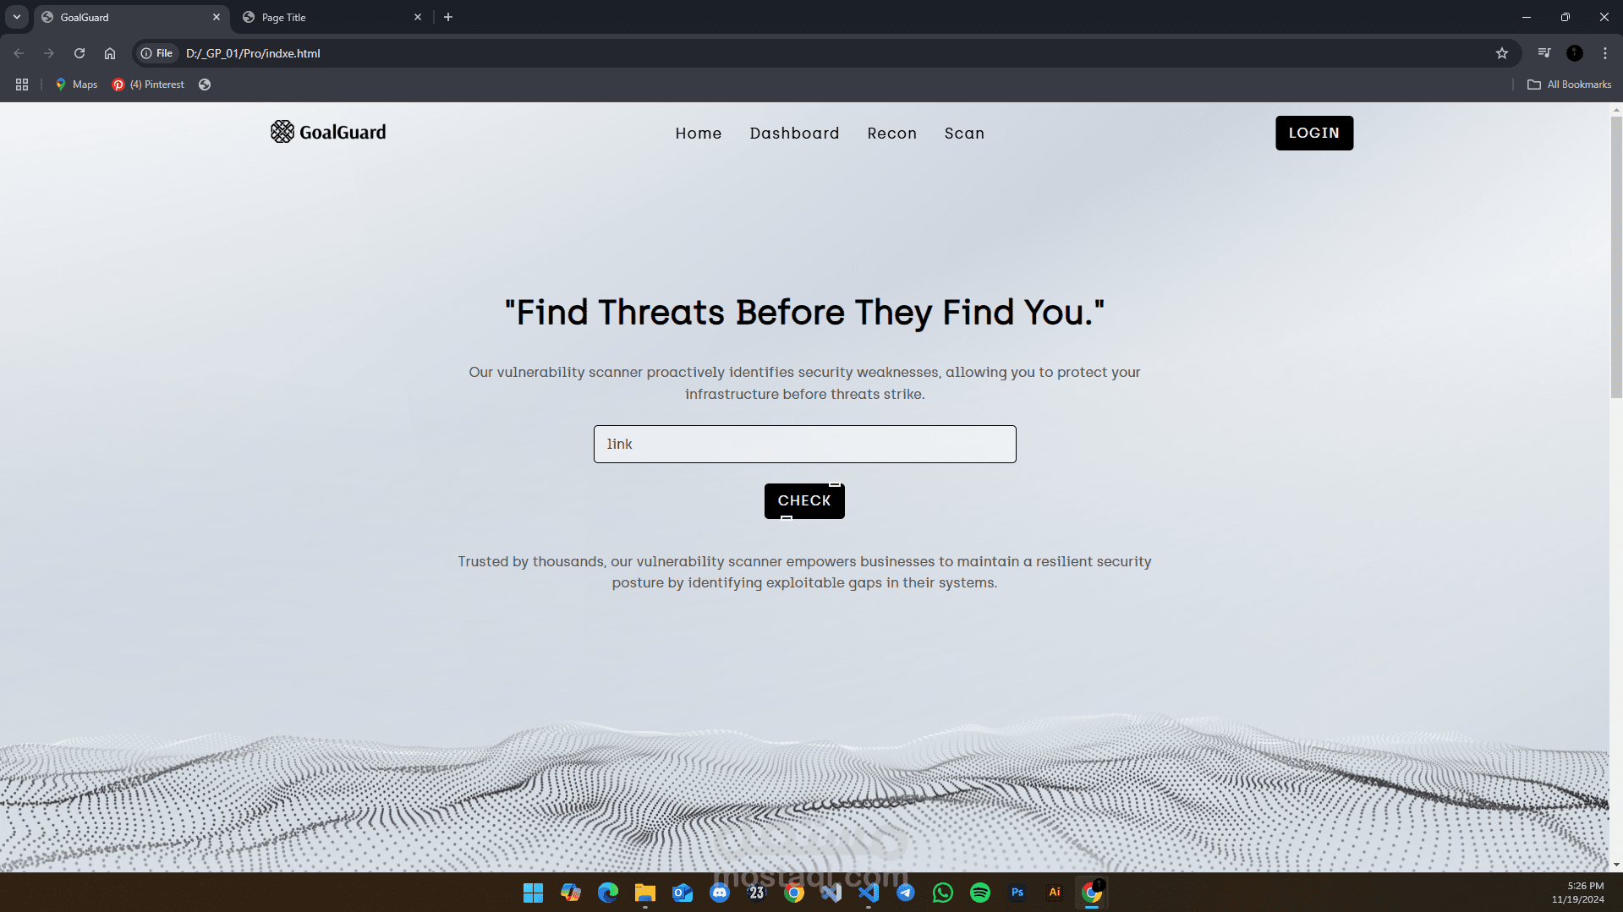The width and height of the screenshot is (1623, 912).
Task: Click the browser home icon
Action: click(x=110, y=53)
